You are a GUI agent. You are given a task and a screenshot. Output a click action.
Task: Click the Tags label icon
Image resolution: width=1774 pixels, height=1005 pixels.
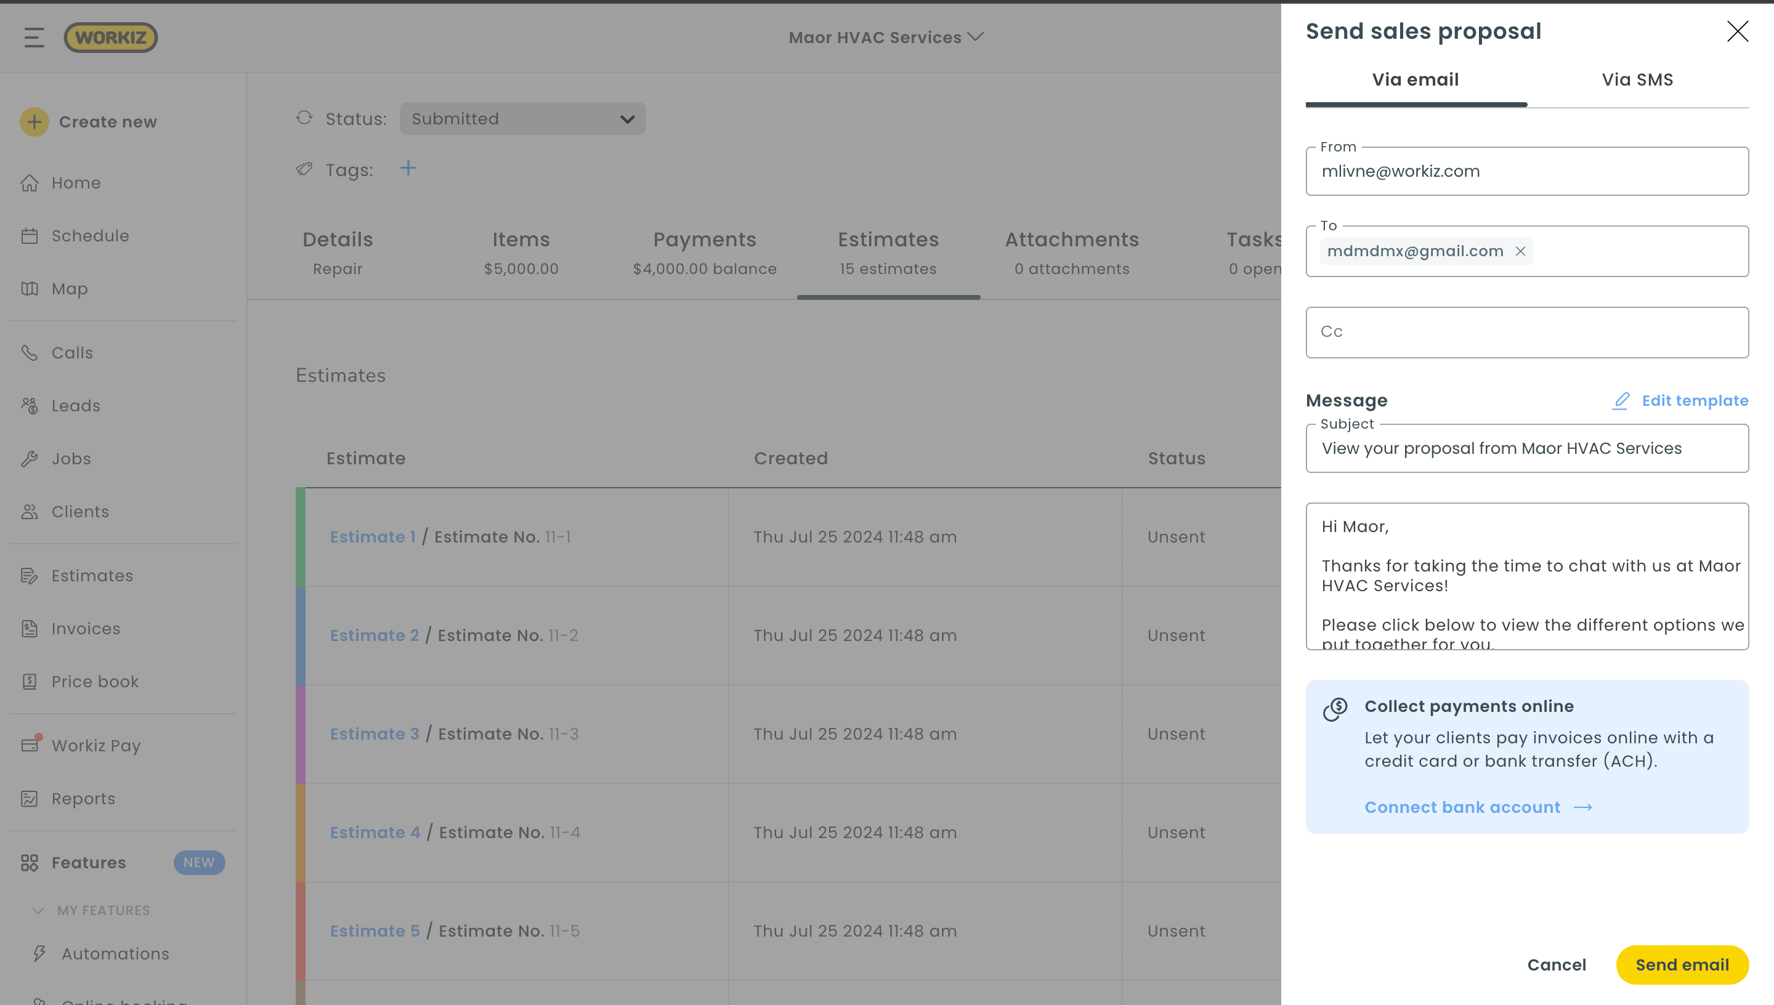pos(304,169)
